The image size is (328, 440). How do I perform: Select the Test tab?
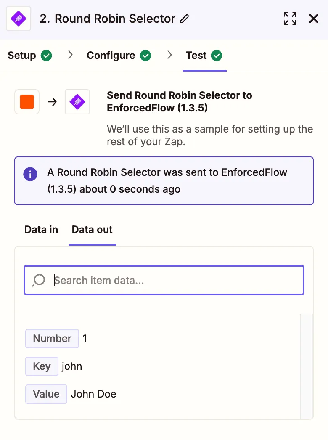point(196,56)
